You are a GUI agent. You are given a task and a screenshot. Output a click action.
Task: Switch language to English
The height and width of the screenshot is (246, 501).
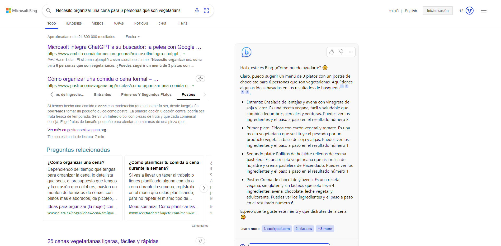(x=411, y=11)
